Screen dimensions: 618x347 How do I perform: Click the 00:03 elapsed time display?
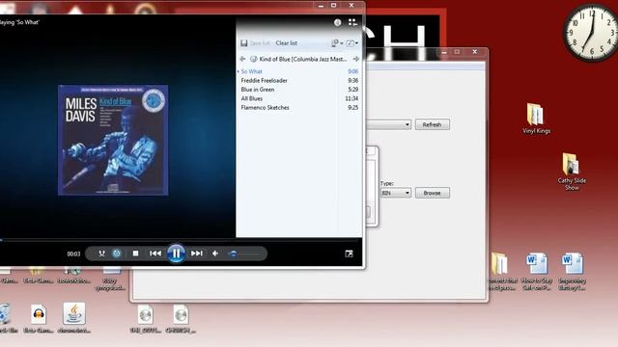coord(73,254)
